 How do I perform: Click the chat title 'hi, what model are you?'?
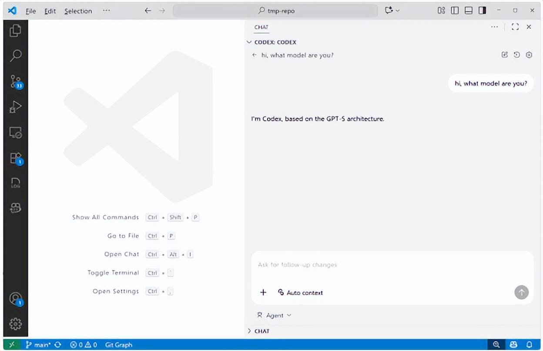tap(297, 55)
